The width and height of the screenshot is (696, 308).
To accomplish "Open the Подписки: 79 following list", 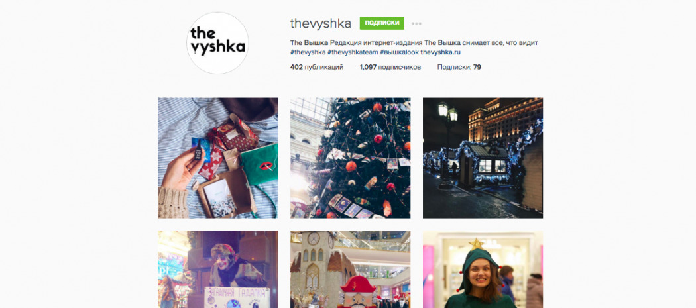I will (x=459, y=67).
